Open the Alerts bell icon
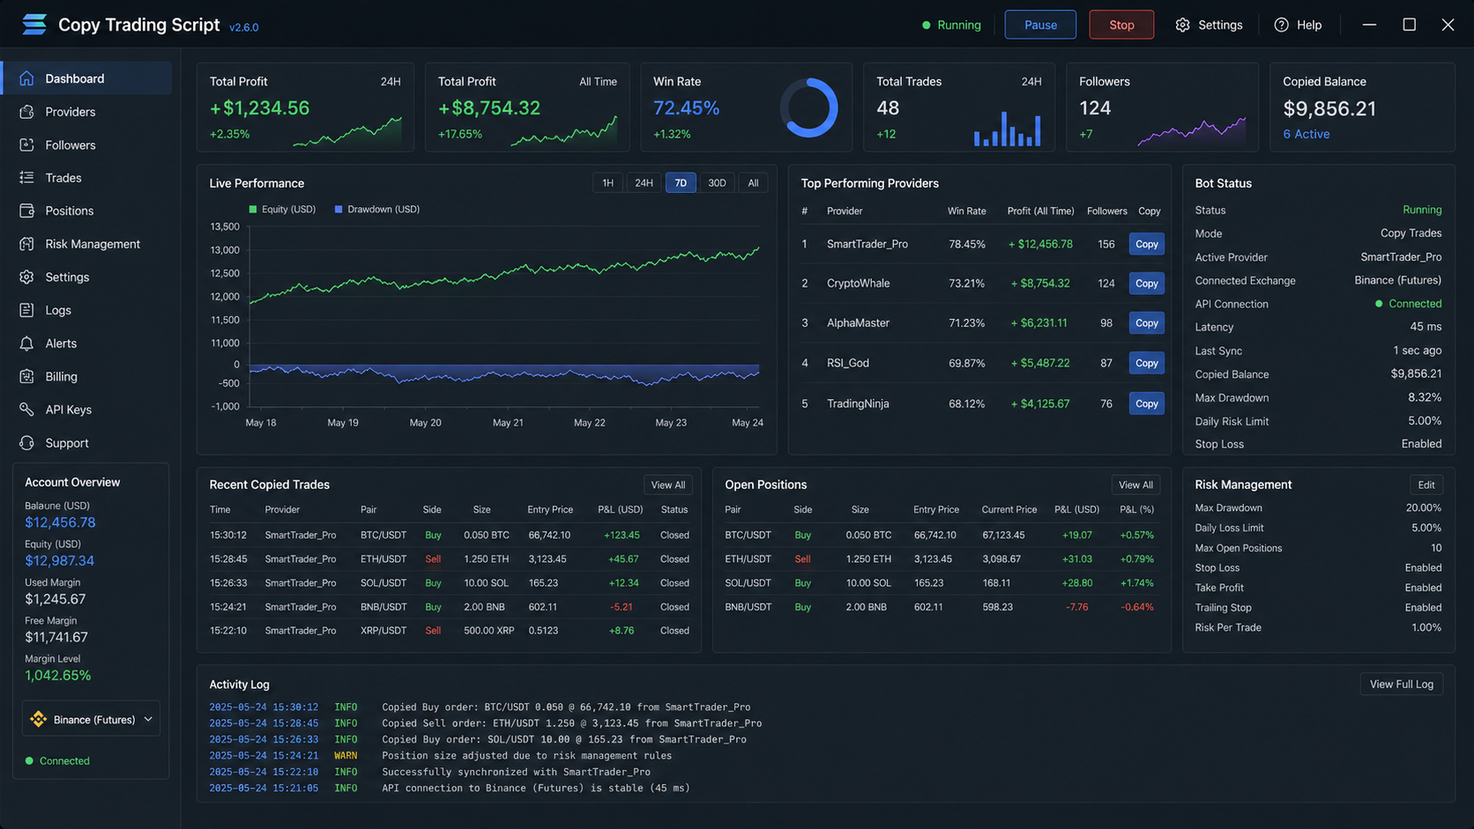This screenshot has height=829, width=1474. [26, 344]
